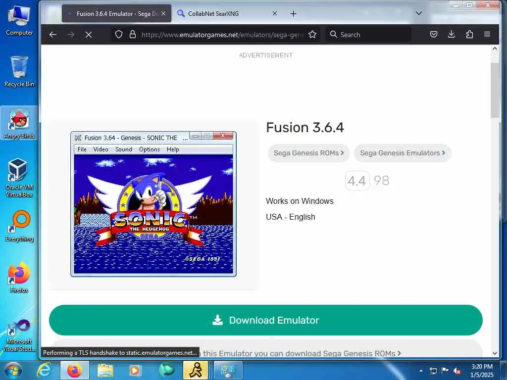Viewport: 507px width, 380px height.
Task: Select Oracle VM VirtualBox desktop shortcut
Action: [19, 178]
